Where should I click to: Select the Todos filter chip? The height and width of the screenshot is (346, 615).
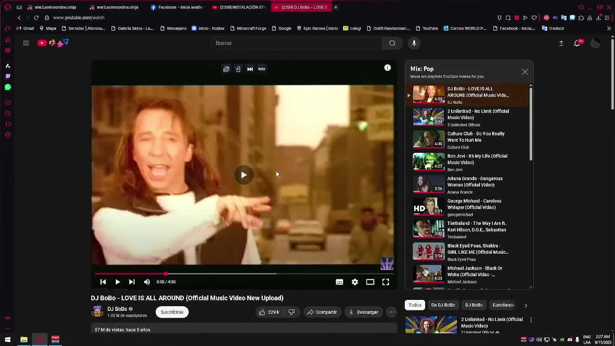415,305
